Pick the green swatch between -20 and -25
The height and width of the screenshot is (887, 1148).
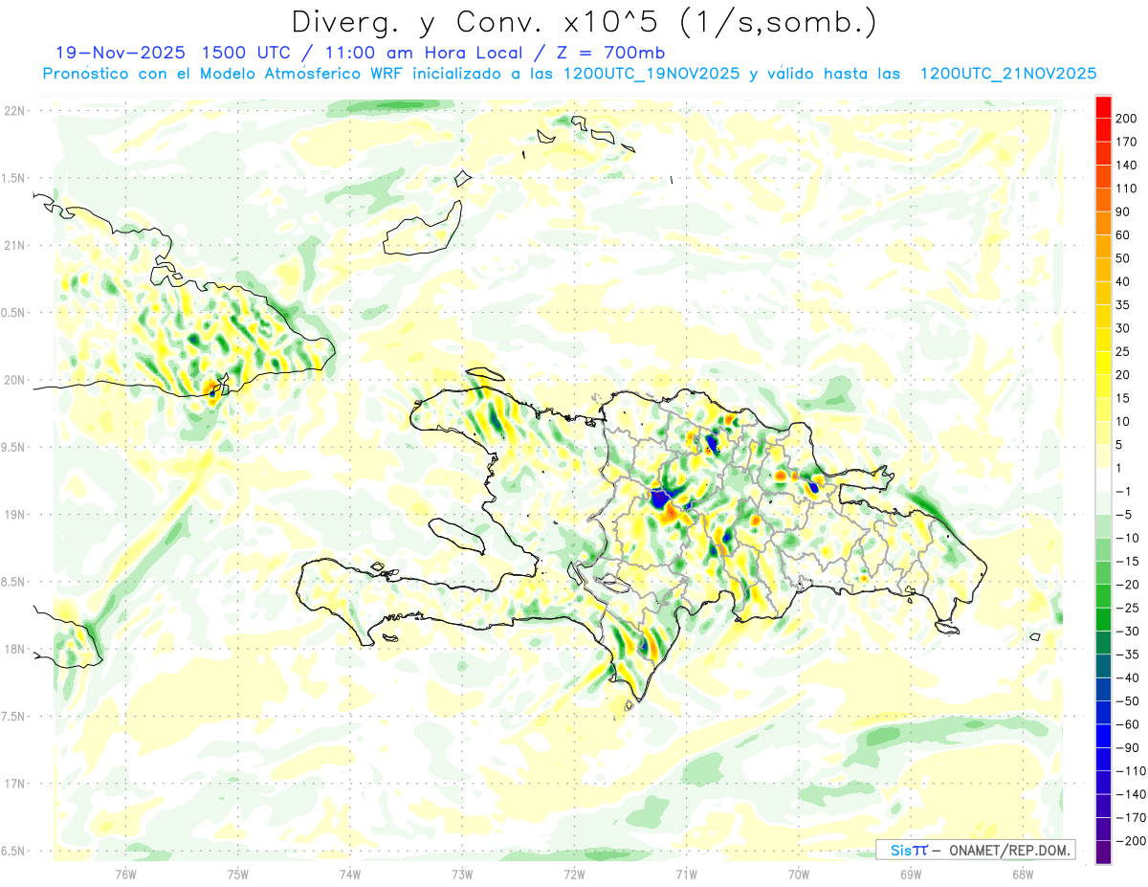(1103, 596)
